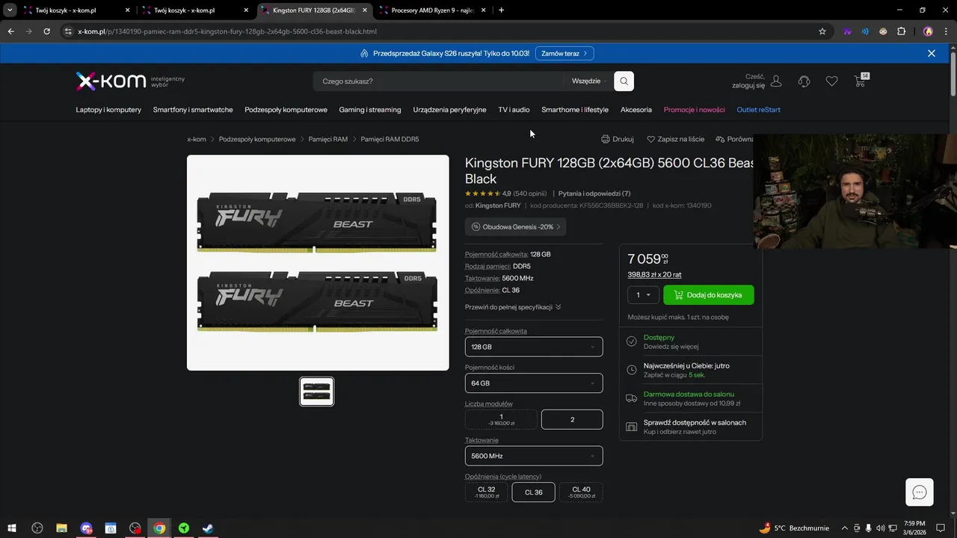Click the x-kom logo
This screenshot has height=538, width=957.
pos(111,81)
